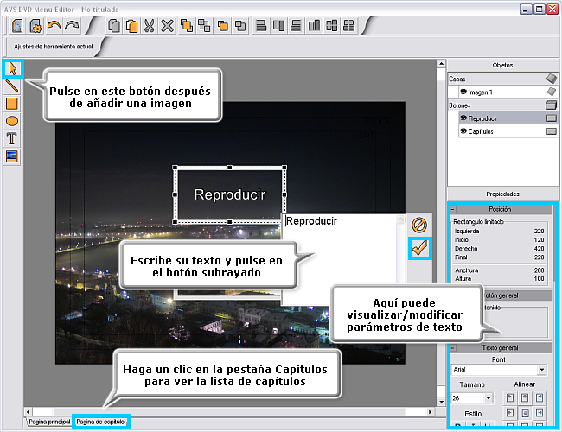Cancel text editing with the prohibited icon

[x=419, y=225]
